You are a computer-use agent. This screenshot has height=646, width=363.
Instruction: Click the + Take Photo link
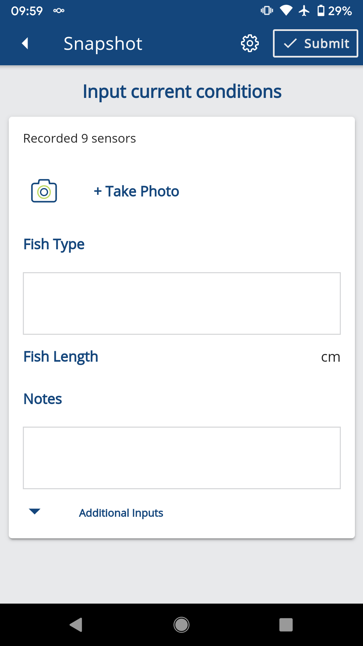136,191
